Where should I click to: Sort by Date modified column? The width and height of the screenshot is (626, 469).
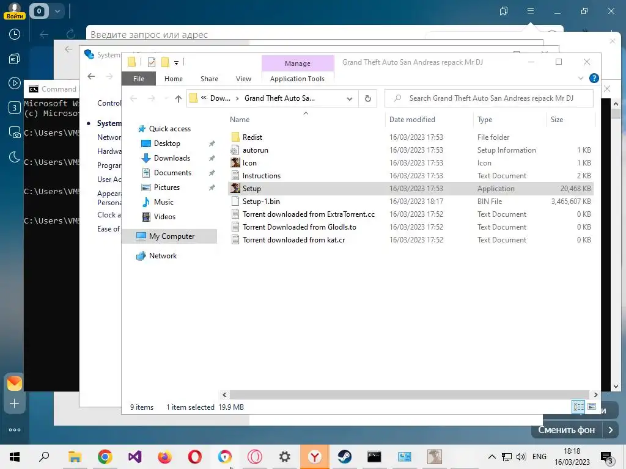coord(412,120)
